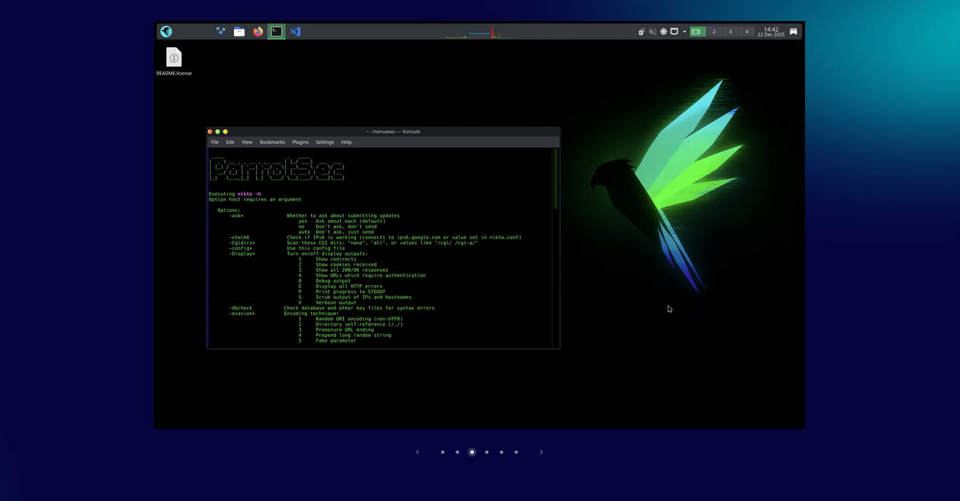The height and width of the screenshot is (501, 960).
Task: Switch to virtual desktop 1 in pager
Action: 698,31
